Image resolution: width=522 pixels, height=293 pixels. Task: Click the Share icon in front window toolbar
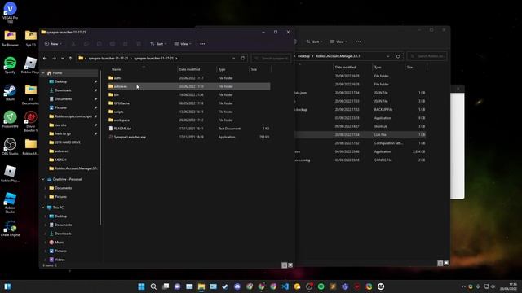[126, 43]
